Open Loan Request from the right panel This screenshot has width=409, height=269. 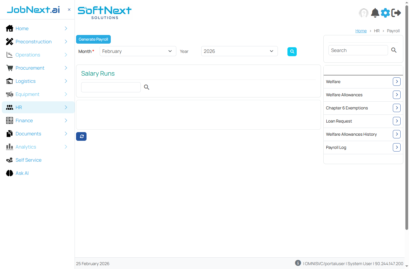point(339,121)
